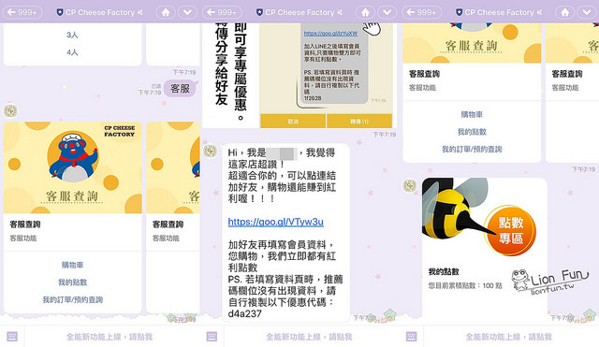Tap home icon in chat with the goo.gl/VTyw3u message

(x=365, y=12)
